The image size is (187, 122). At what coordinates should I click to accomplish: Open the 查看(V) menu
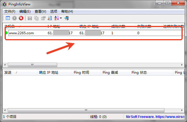(x=40, y=12)
